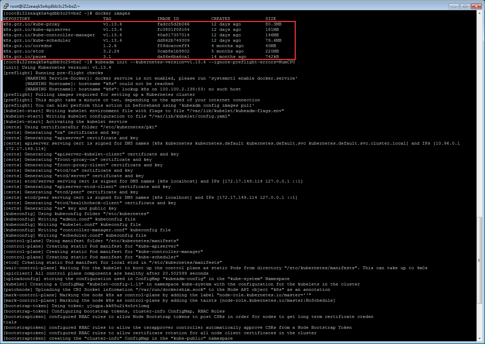Click the "scheduler.conf" file name
Viewport: 485px width, 344px height.
81,235
